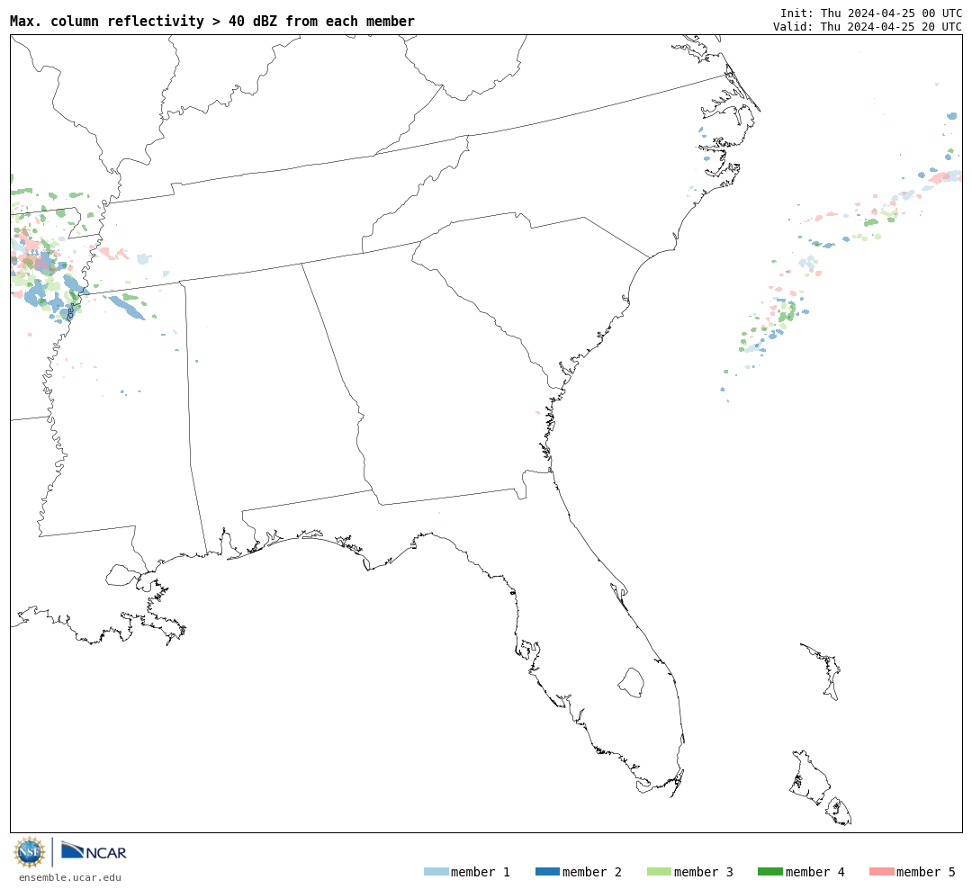The width and height of the screenshot is (972, 889).
Task: Select the 'member 2' legend label
Action: (592, 872)
